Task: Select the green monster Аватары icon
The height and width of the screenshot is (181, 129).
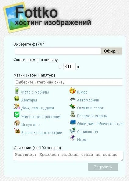Action: [17, 98]
